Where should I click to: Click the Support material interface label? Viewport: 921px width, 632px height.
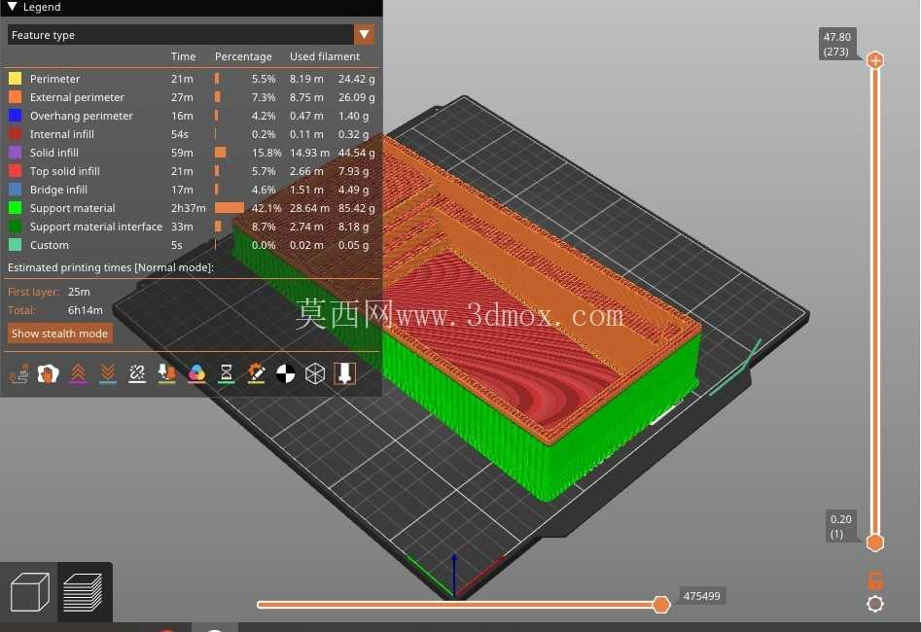point(95,227)
